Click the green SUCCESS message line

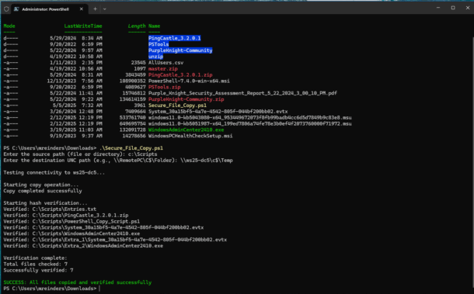78,282
